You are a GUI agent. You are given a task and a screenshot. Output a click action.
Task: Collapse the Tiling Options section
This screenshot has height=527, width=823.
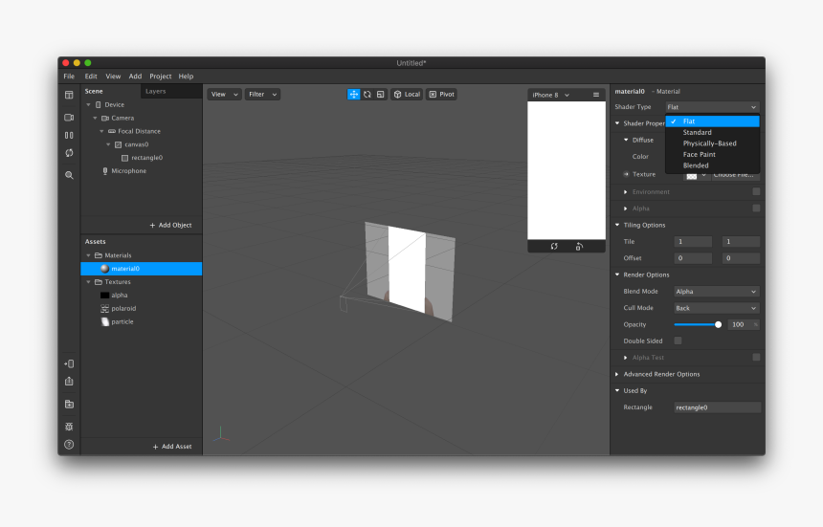click(x=617, y=225)
